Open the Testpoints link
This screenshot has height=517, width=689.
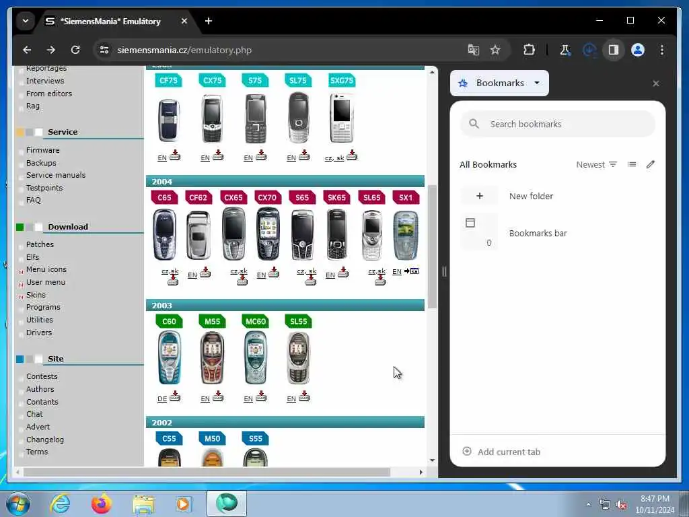click(x=44, y=188)
